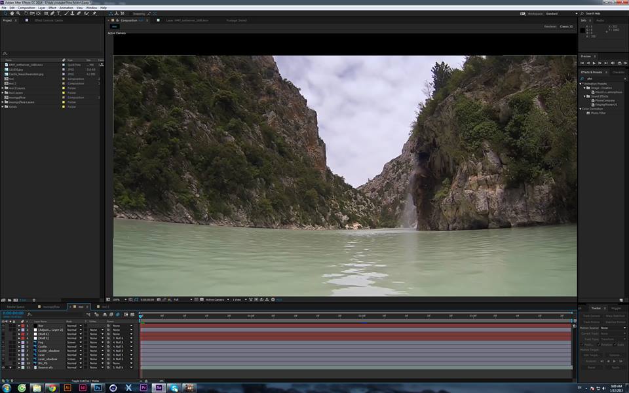Select the Type tool

point(58,13)
